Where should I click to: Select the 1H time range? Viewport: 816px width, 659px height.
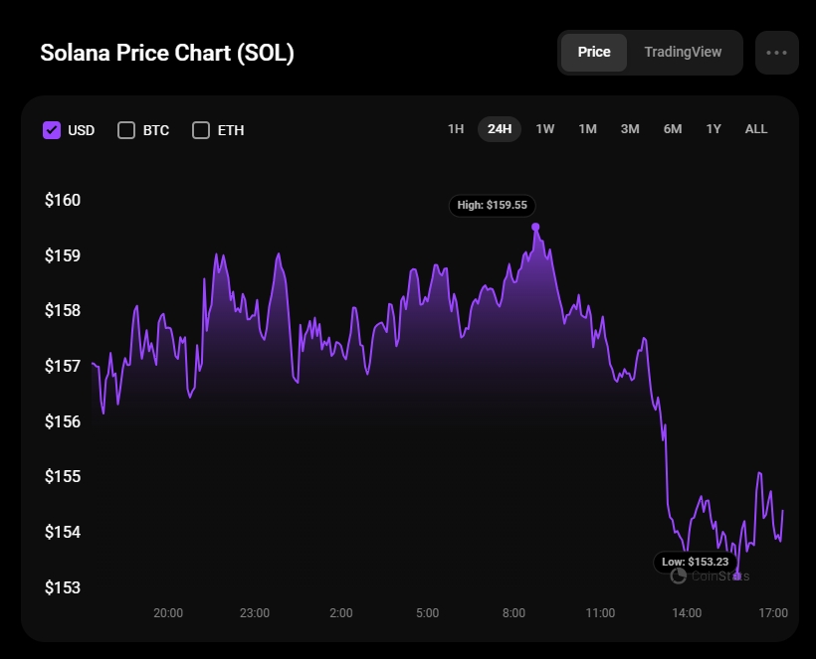[456, 129]
